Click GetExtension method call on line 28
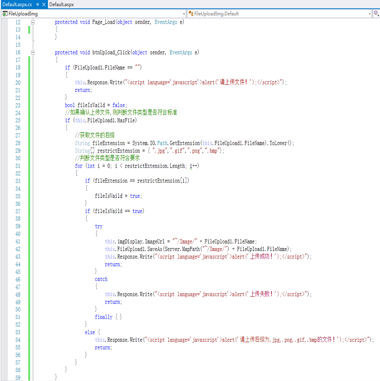This screenshot has width=380, height=381. tap(184, 143)
